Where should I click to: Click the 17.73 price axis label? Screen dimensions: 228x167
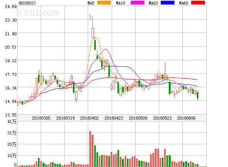pos(11,75)
